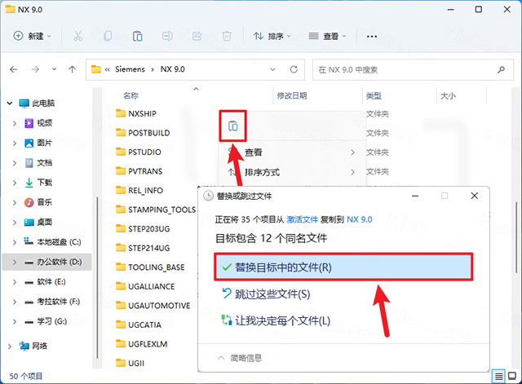Sort by Type (类型) column header

374,96
